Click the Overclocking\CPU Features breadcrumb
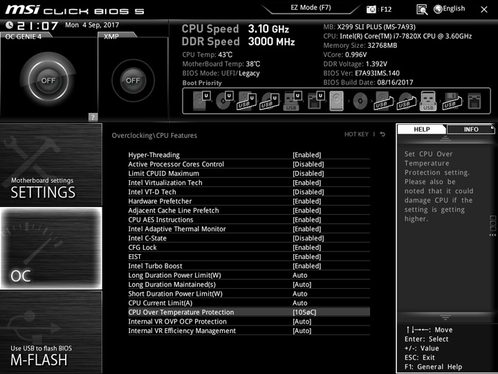The height and width of the screenshot is (374, 498). pos(154,136)
